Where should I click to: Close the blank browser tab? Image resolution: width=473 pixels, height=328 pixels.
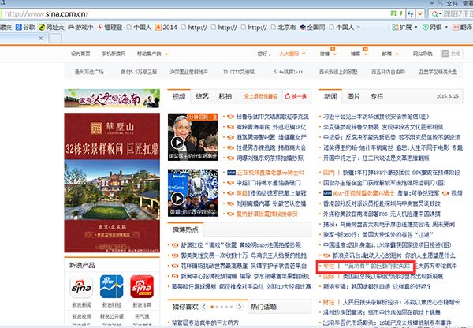41,39
